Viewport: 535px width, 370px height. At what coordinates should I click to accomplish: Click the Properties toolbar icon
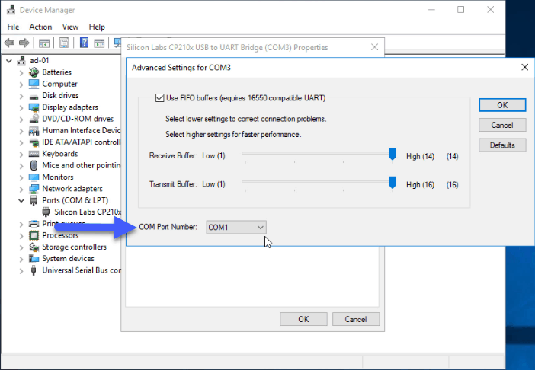(64, 43)
